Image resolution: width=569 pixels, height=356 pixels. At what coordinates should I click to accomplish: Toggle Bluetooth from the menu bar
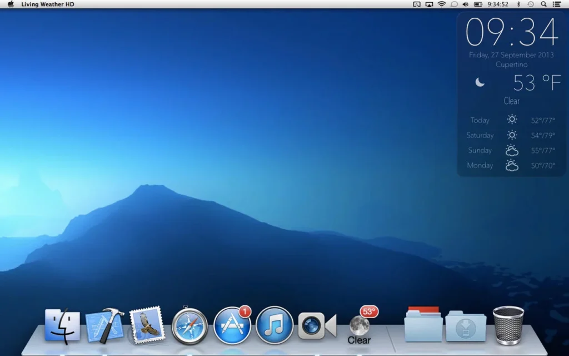click(519, 4)
